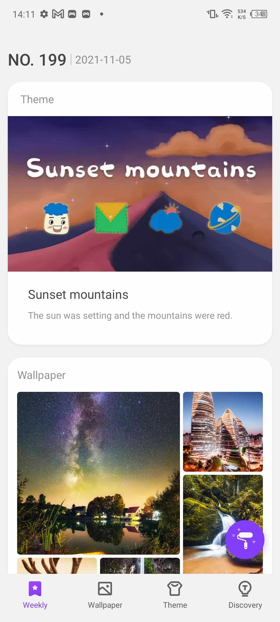Image resolution: width=280 pixels, height=622 pixels.
Task: Tap the Theme t-shirt icon
Action: pyautogui.click(x=175, y=589)
